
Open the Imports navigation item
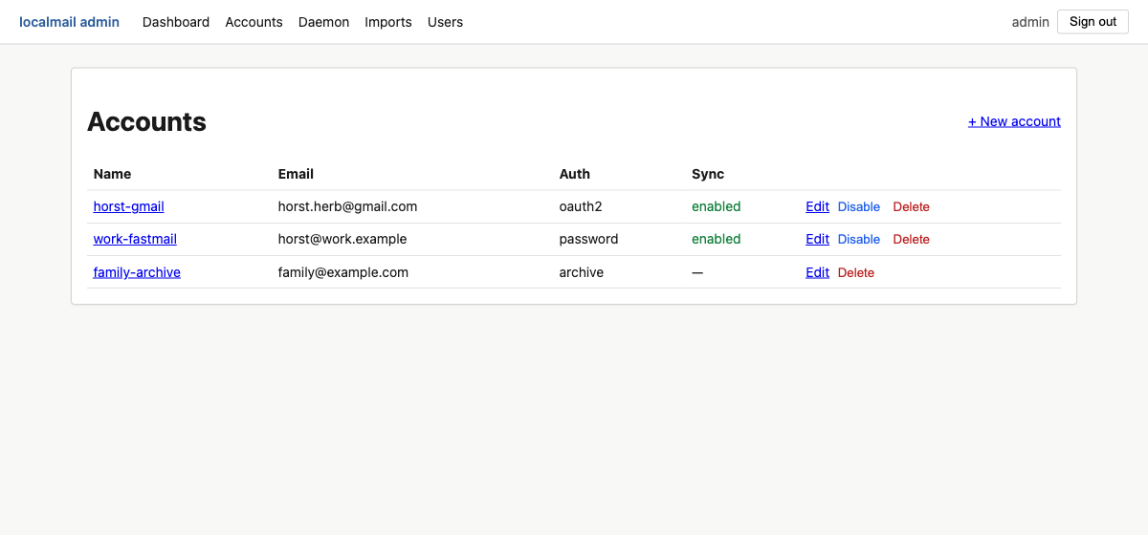point(388,22)
